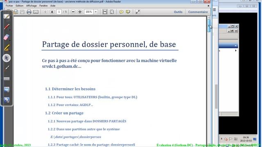This screenshot has width=262, height=147.
Task: Zoom out with the minus button
Action: [73, 12]
